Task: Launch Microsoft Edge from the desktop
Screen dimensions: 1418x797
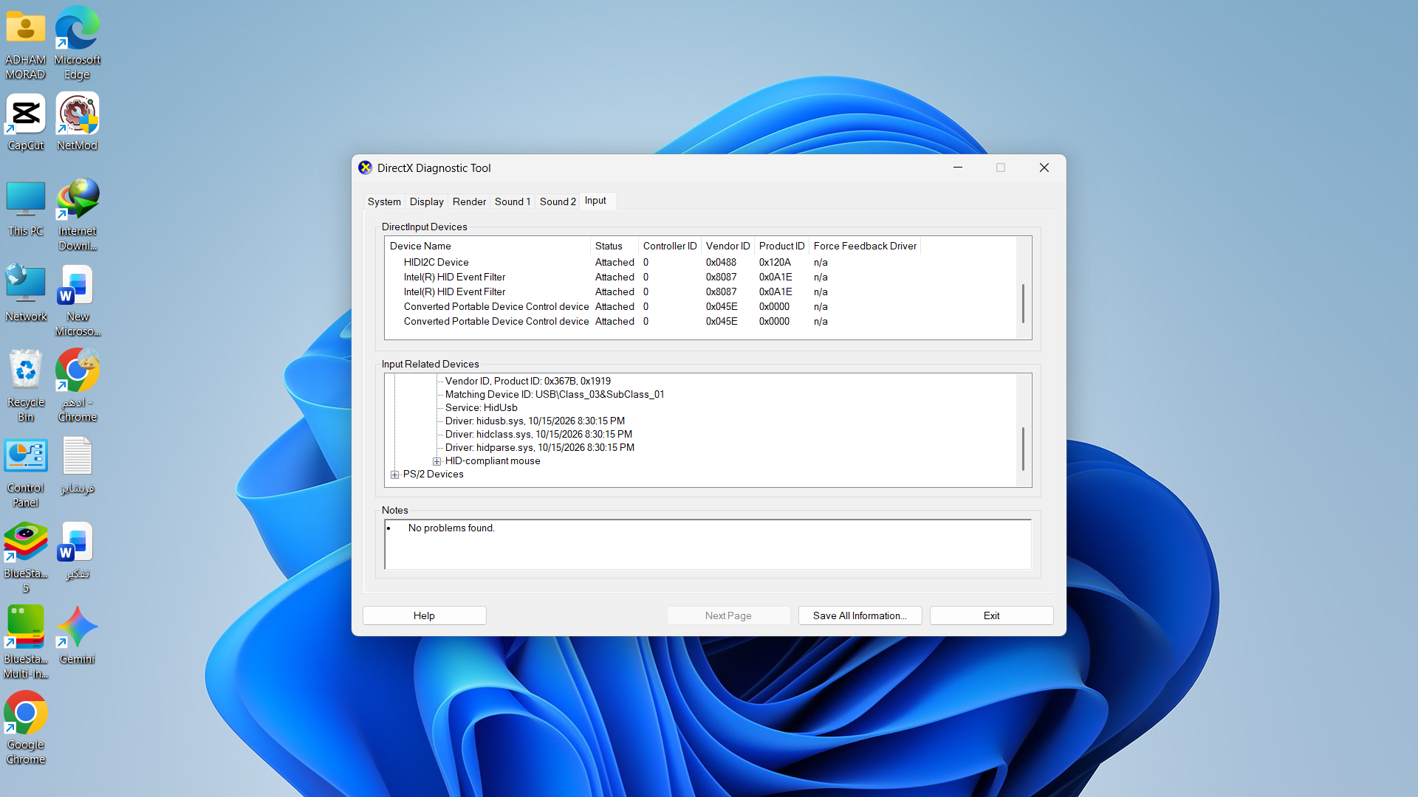Action: [78, 43]
